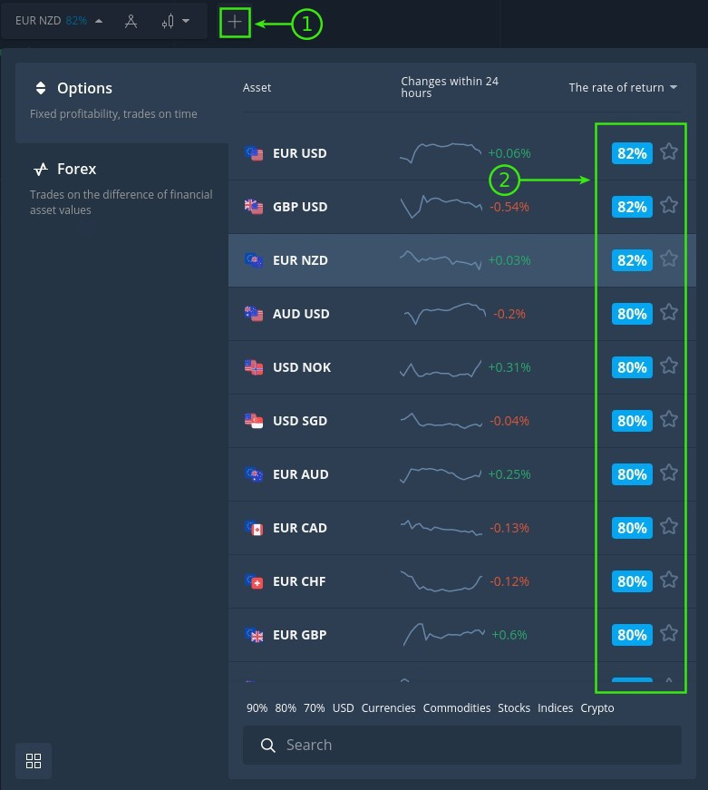Screen dimensions: 708x790
Task: Click the 80% return badge for EUR GBP
Action: (632, 635)
